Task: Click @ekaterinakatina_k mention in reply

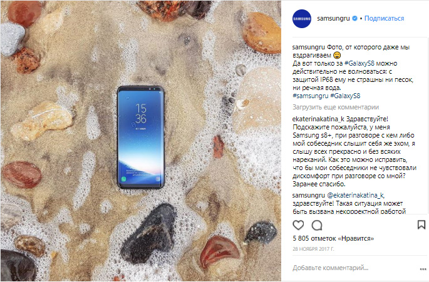Action: tap(356, 195)
